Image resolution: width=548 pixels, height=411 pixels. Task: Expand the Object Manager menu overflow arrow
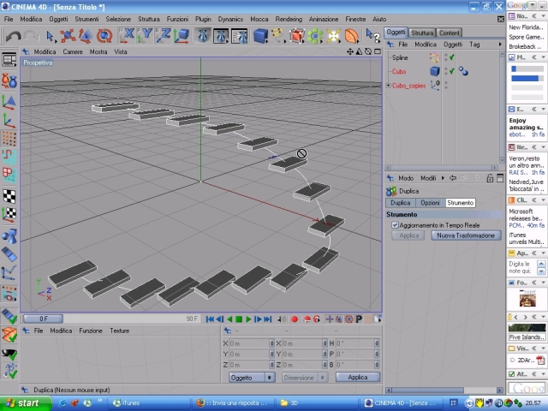coord(500,45)
